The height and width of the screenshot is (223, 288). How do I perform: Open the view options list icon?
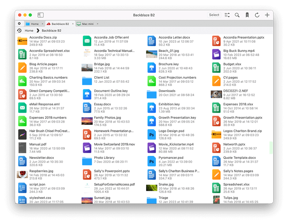[227, 15]
